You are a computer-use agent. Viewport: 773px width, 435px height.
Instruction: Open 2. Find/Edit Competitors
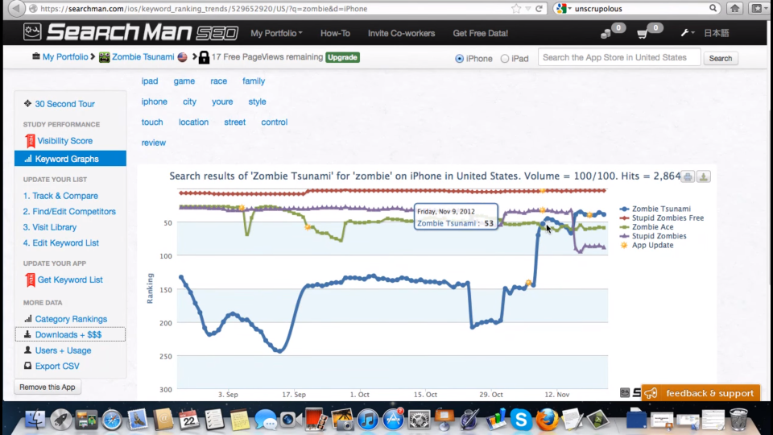click(69, 212)
